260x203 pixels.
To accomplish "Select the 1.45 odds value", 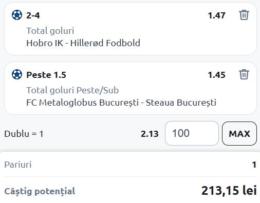I will pyautogui.click(x=216, y=75).
